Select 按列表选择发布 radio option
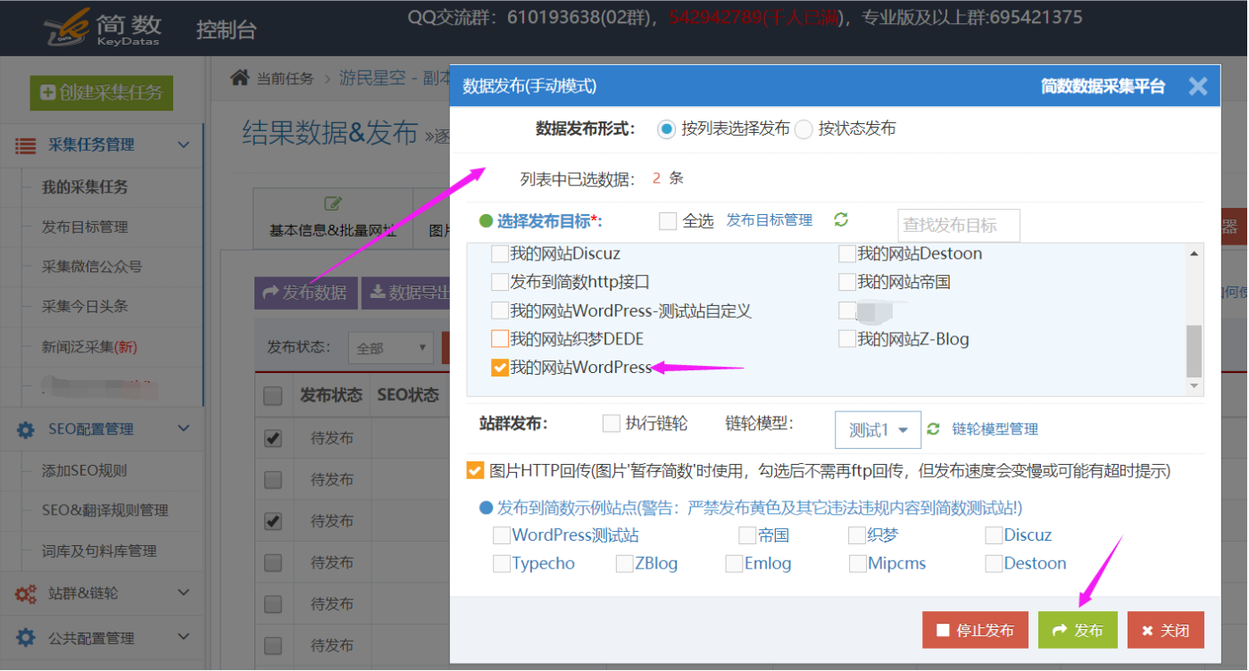Screen dimensions: 1249x671 (x=666, y=129)
